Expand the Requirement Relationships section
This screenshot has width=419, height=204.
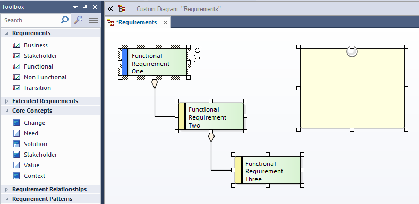click(7, 189)
